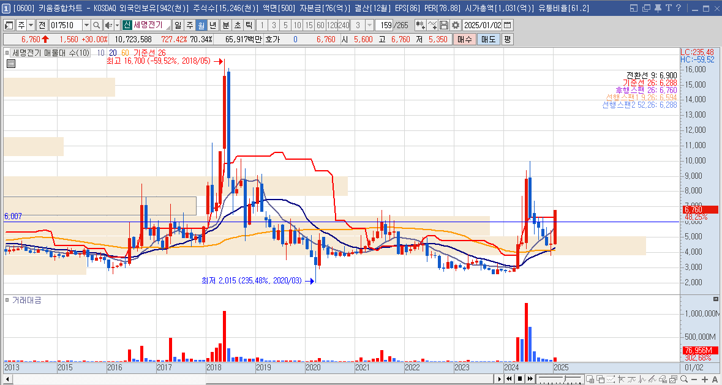Open dropdown arrow next to 주 market selector

pyautogui.click(x=31, y=25)
